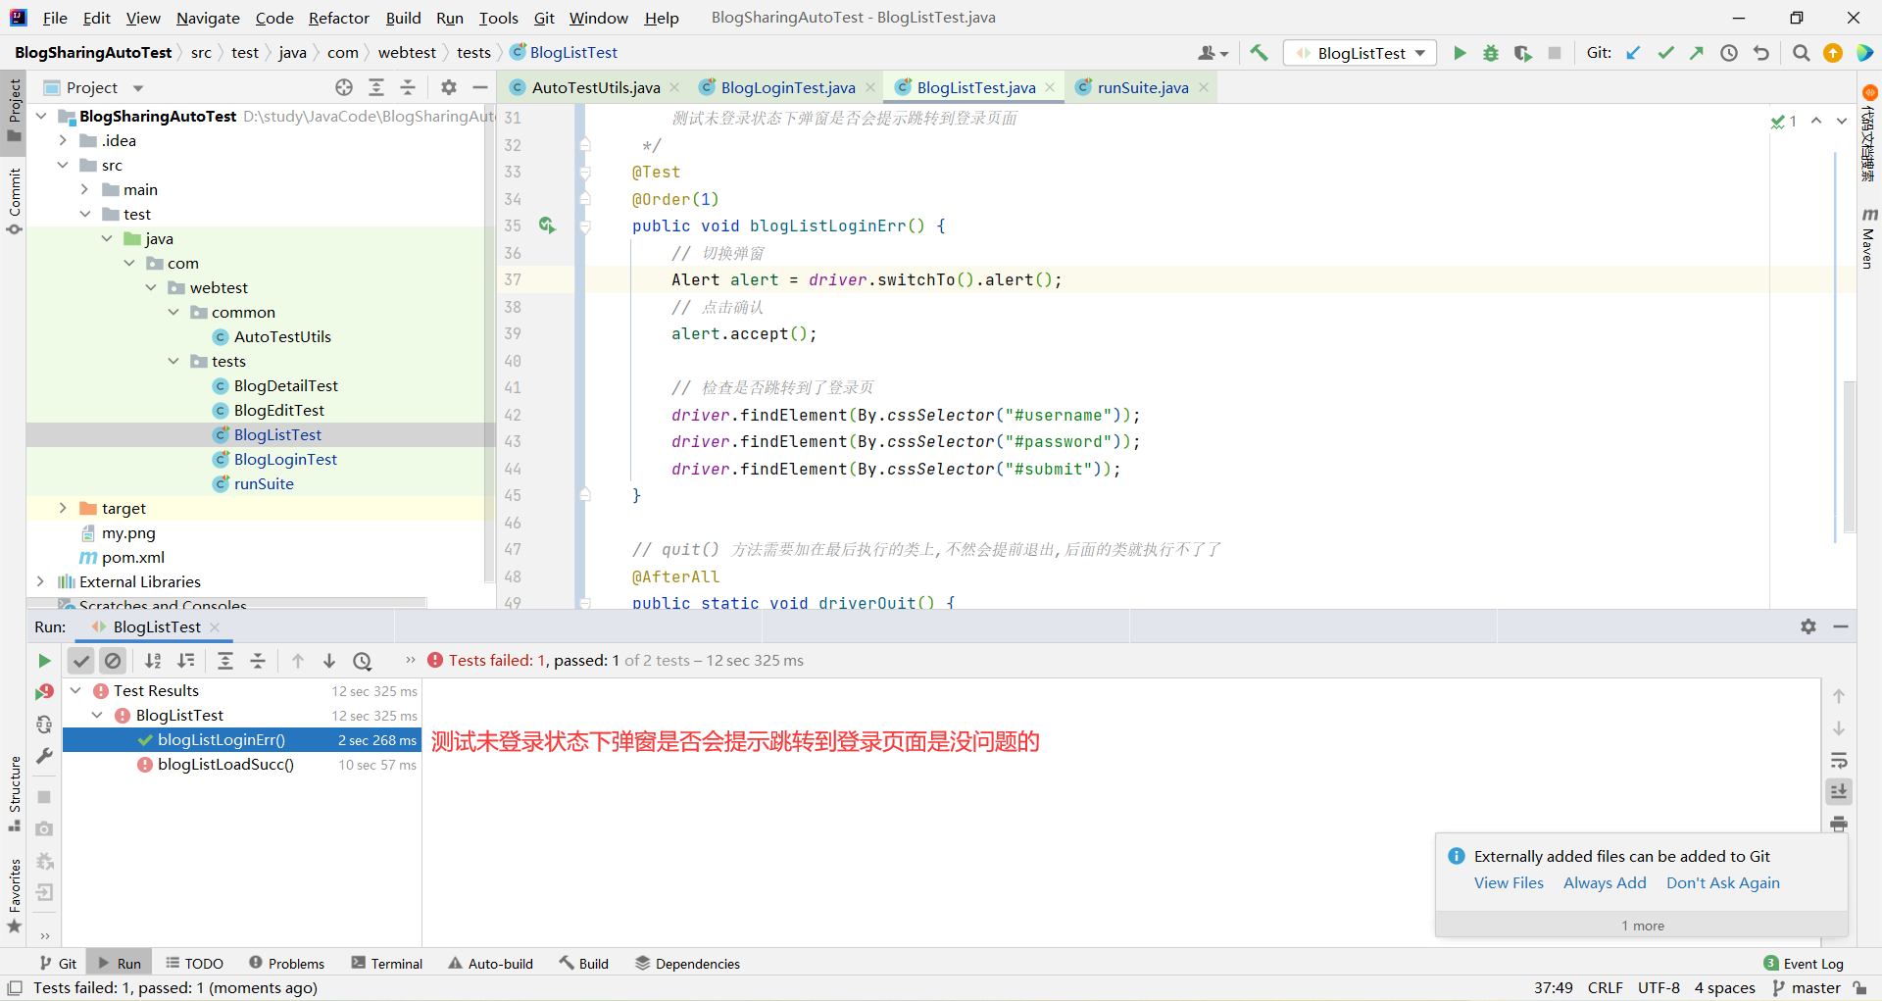
Task: Collapse the tests package
Action: click(x=173, y=361)
